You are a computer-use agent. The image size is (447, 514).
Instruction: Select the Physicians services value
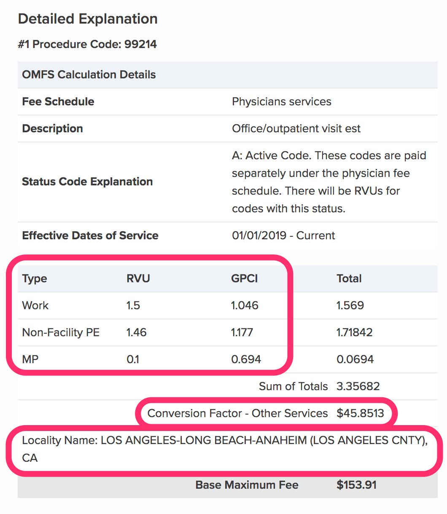click(282, 102)
